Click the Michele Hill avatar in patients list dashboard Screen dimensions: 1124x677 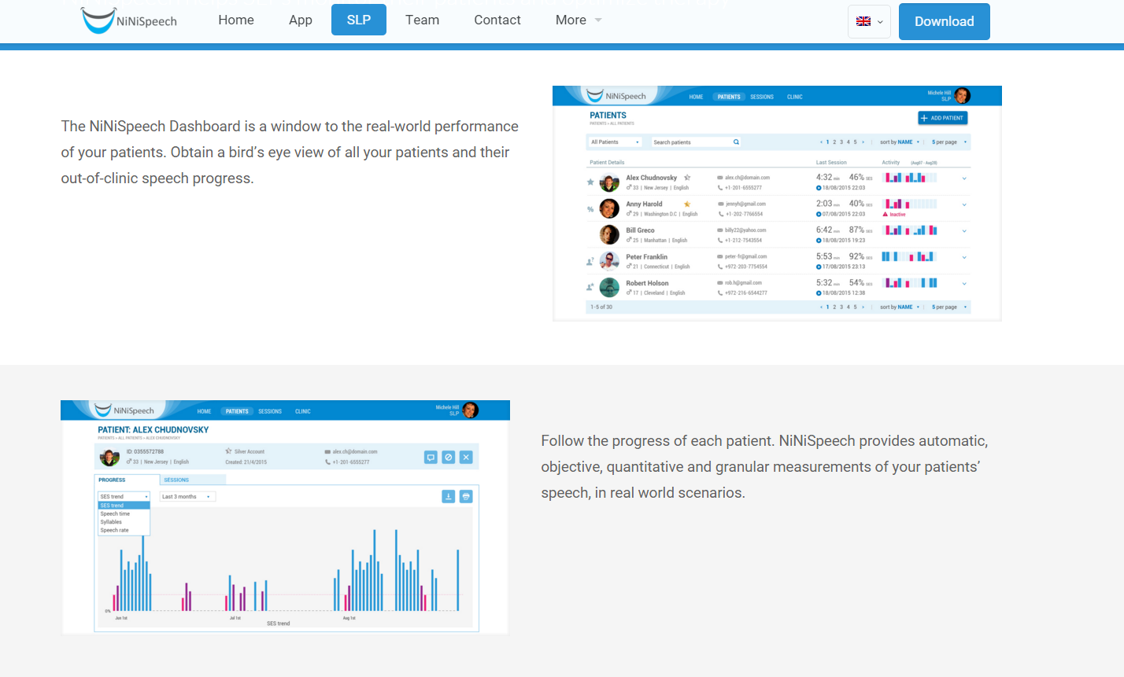point(962,96)
